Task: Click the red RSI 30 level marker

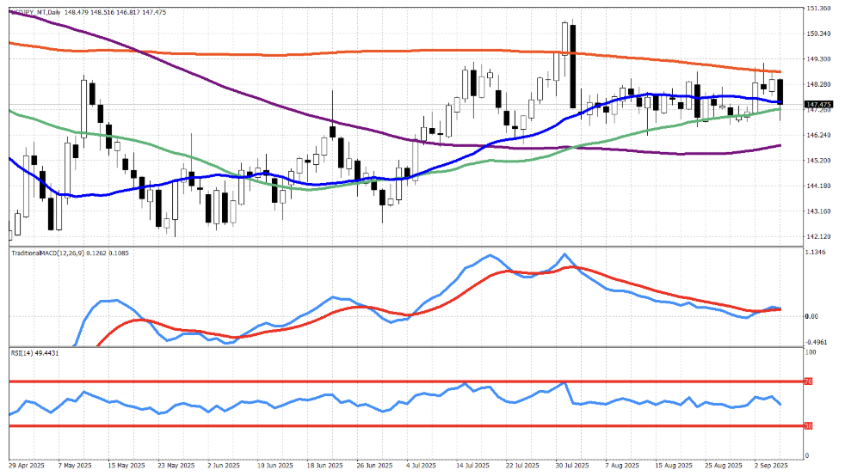Action: tap(808, 426)
